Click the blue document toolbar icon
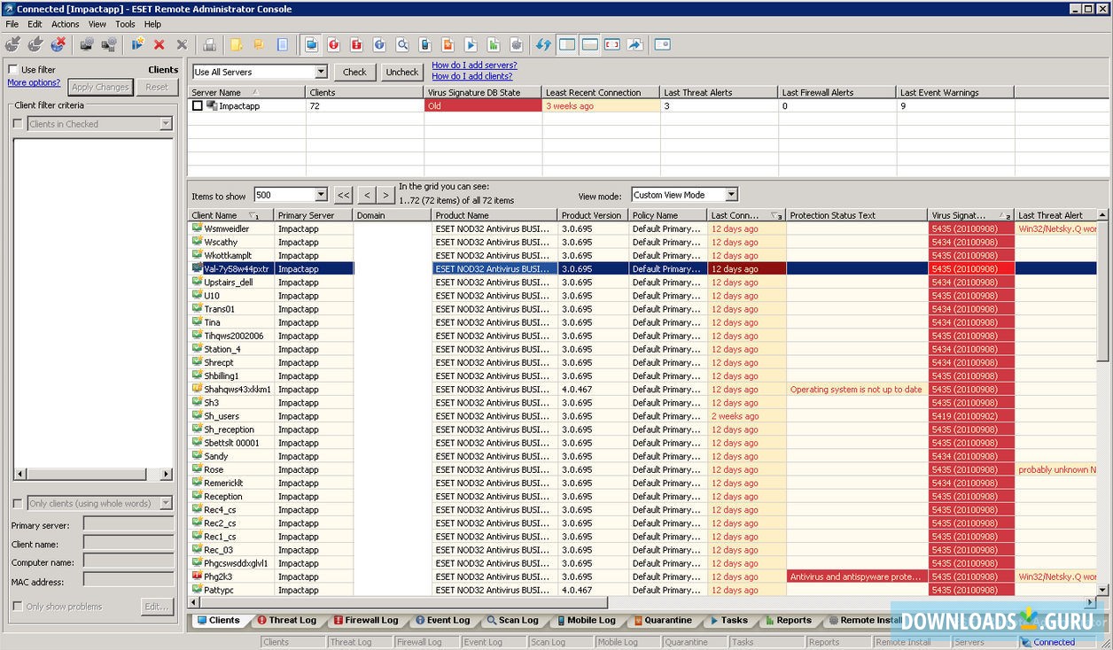 (283, 44)
